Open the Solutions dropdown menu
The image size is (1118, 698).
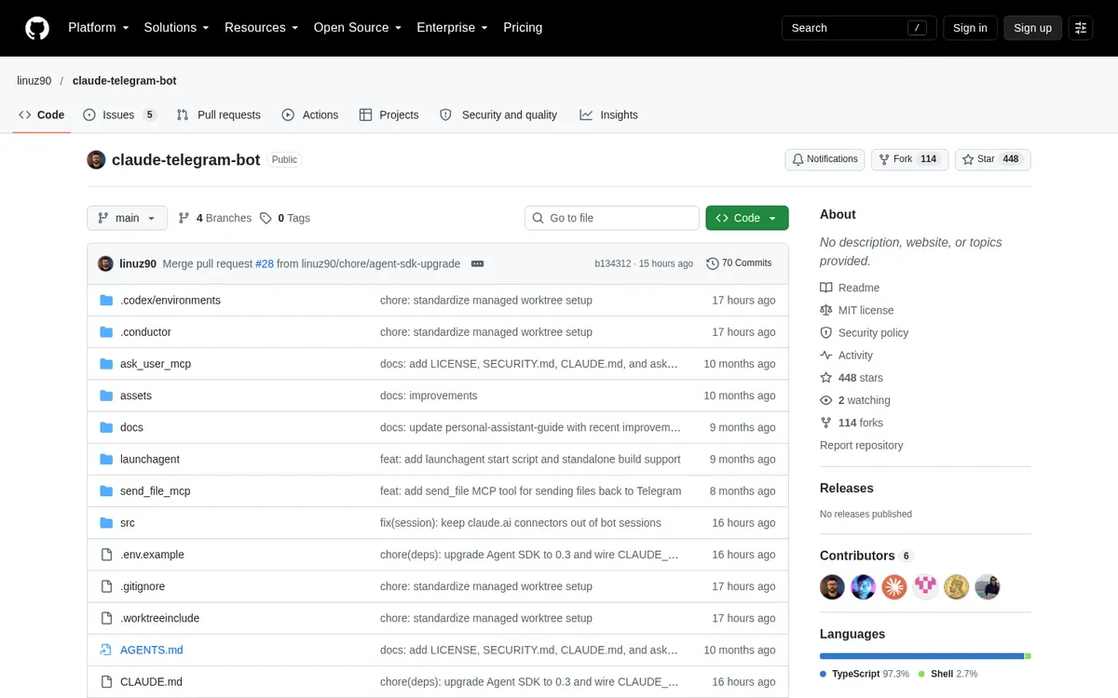click(x=177, y=28)
